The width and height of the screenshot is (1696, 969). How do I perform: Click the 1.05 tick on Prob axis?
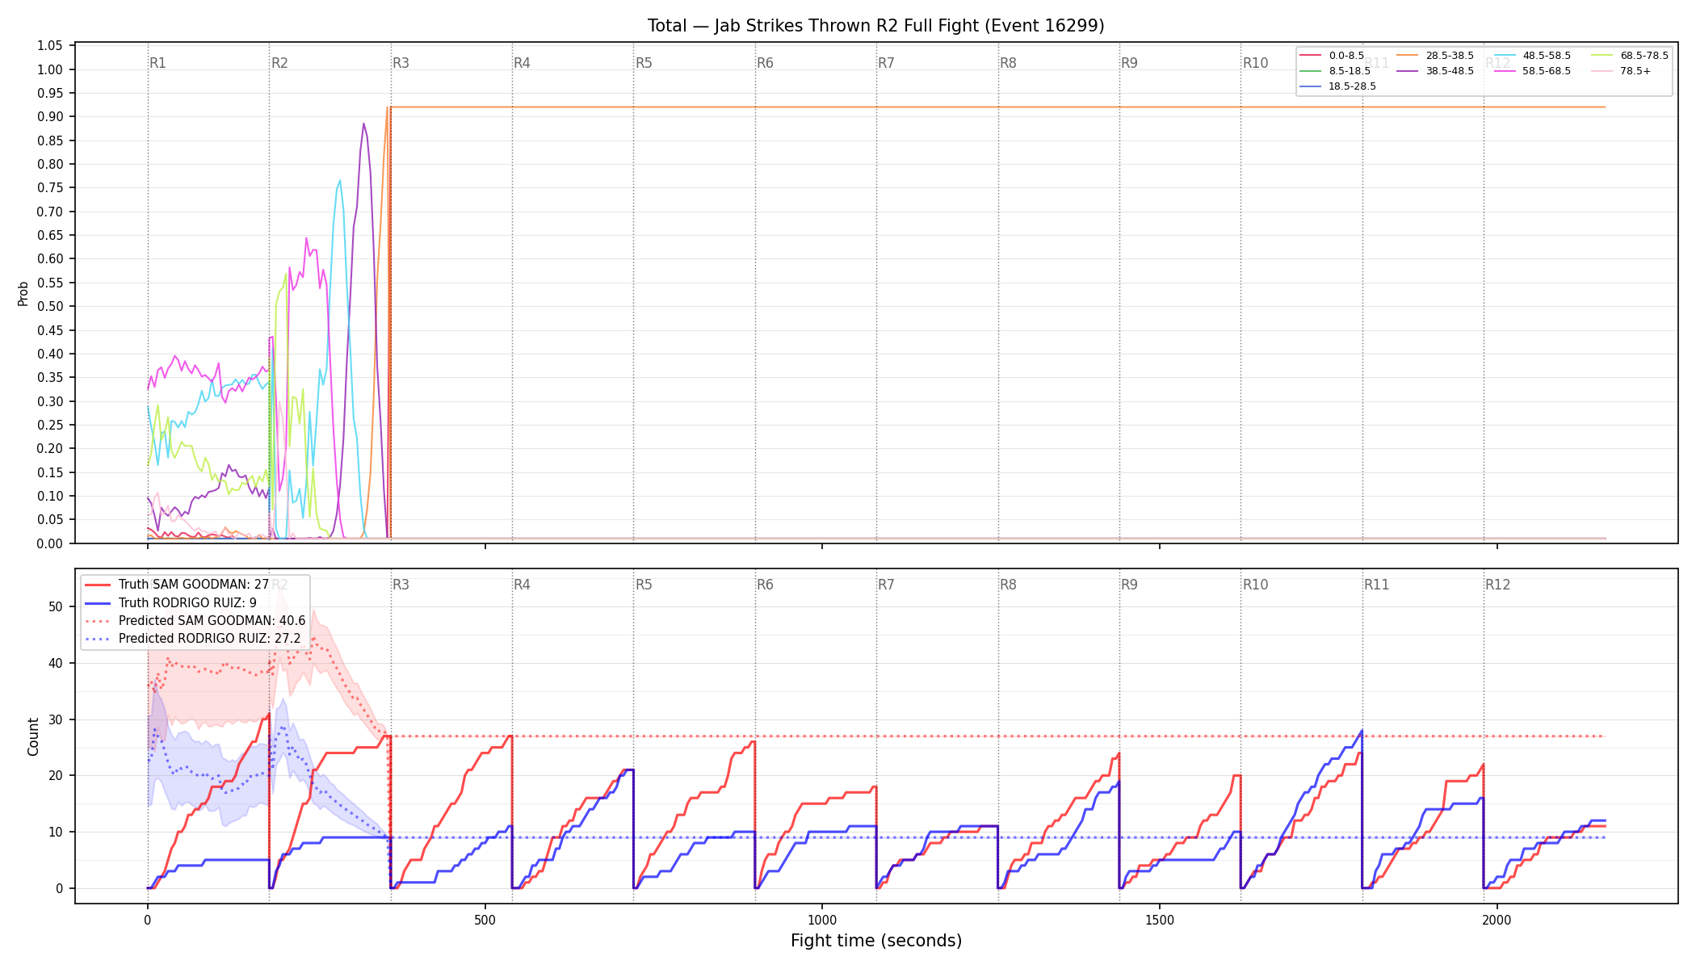coord(50,46)
